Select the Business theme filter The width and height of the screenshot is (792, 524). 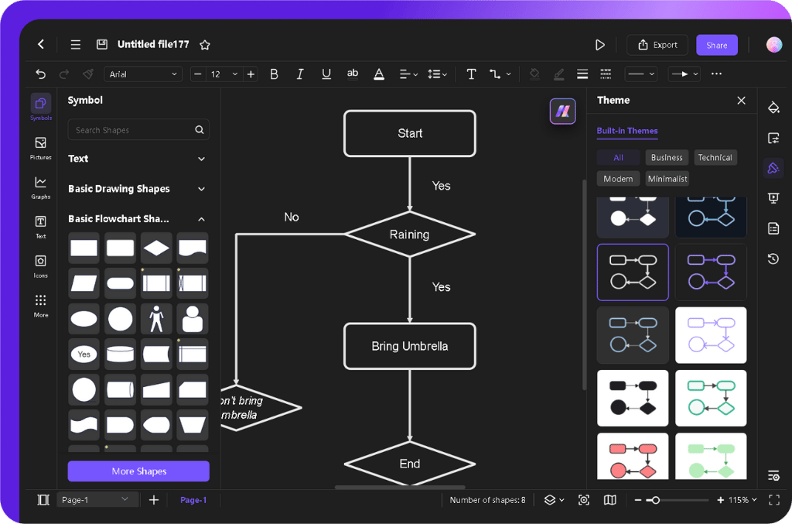[x=666, y=157]
